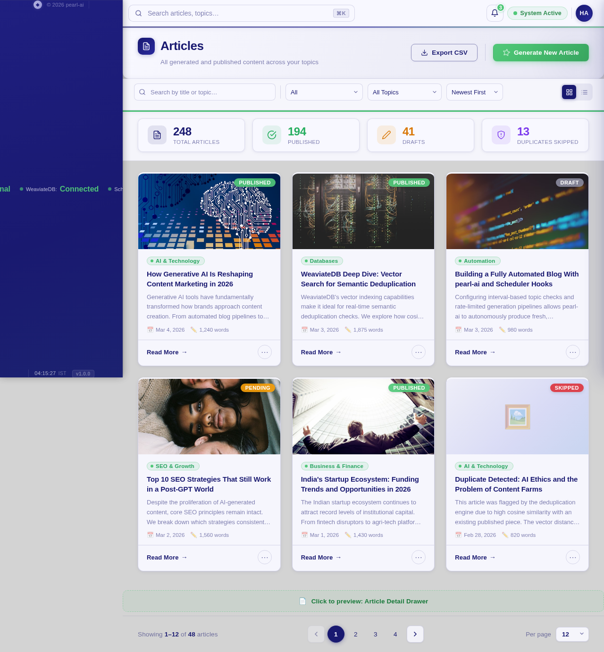Viewport: 604px width, 652px height.
Task: Click the search magnifier icon in top bar
Action: pyautogui.click(x=139, y=13)
